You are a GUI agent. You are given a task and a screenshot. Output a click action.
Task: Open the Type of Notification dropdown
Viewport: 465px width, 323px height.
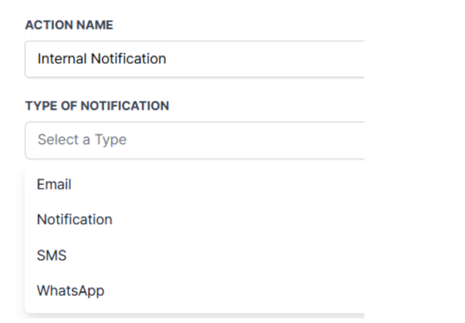click(194, 140)
